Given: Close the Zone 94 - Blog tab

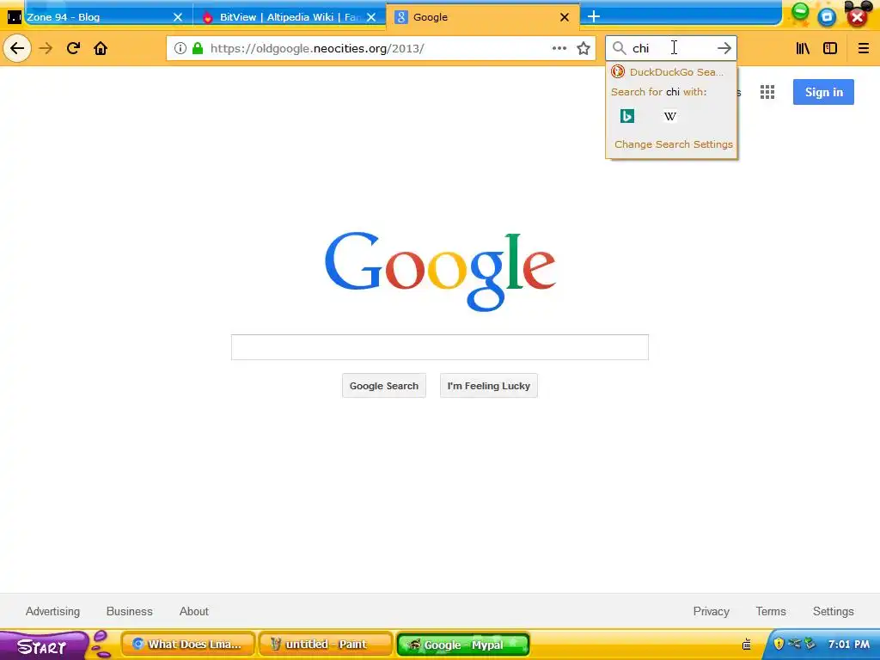Looking at the screenshot, I should (178, 17).
